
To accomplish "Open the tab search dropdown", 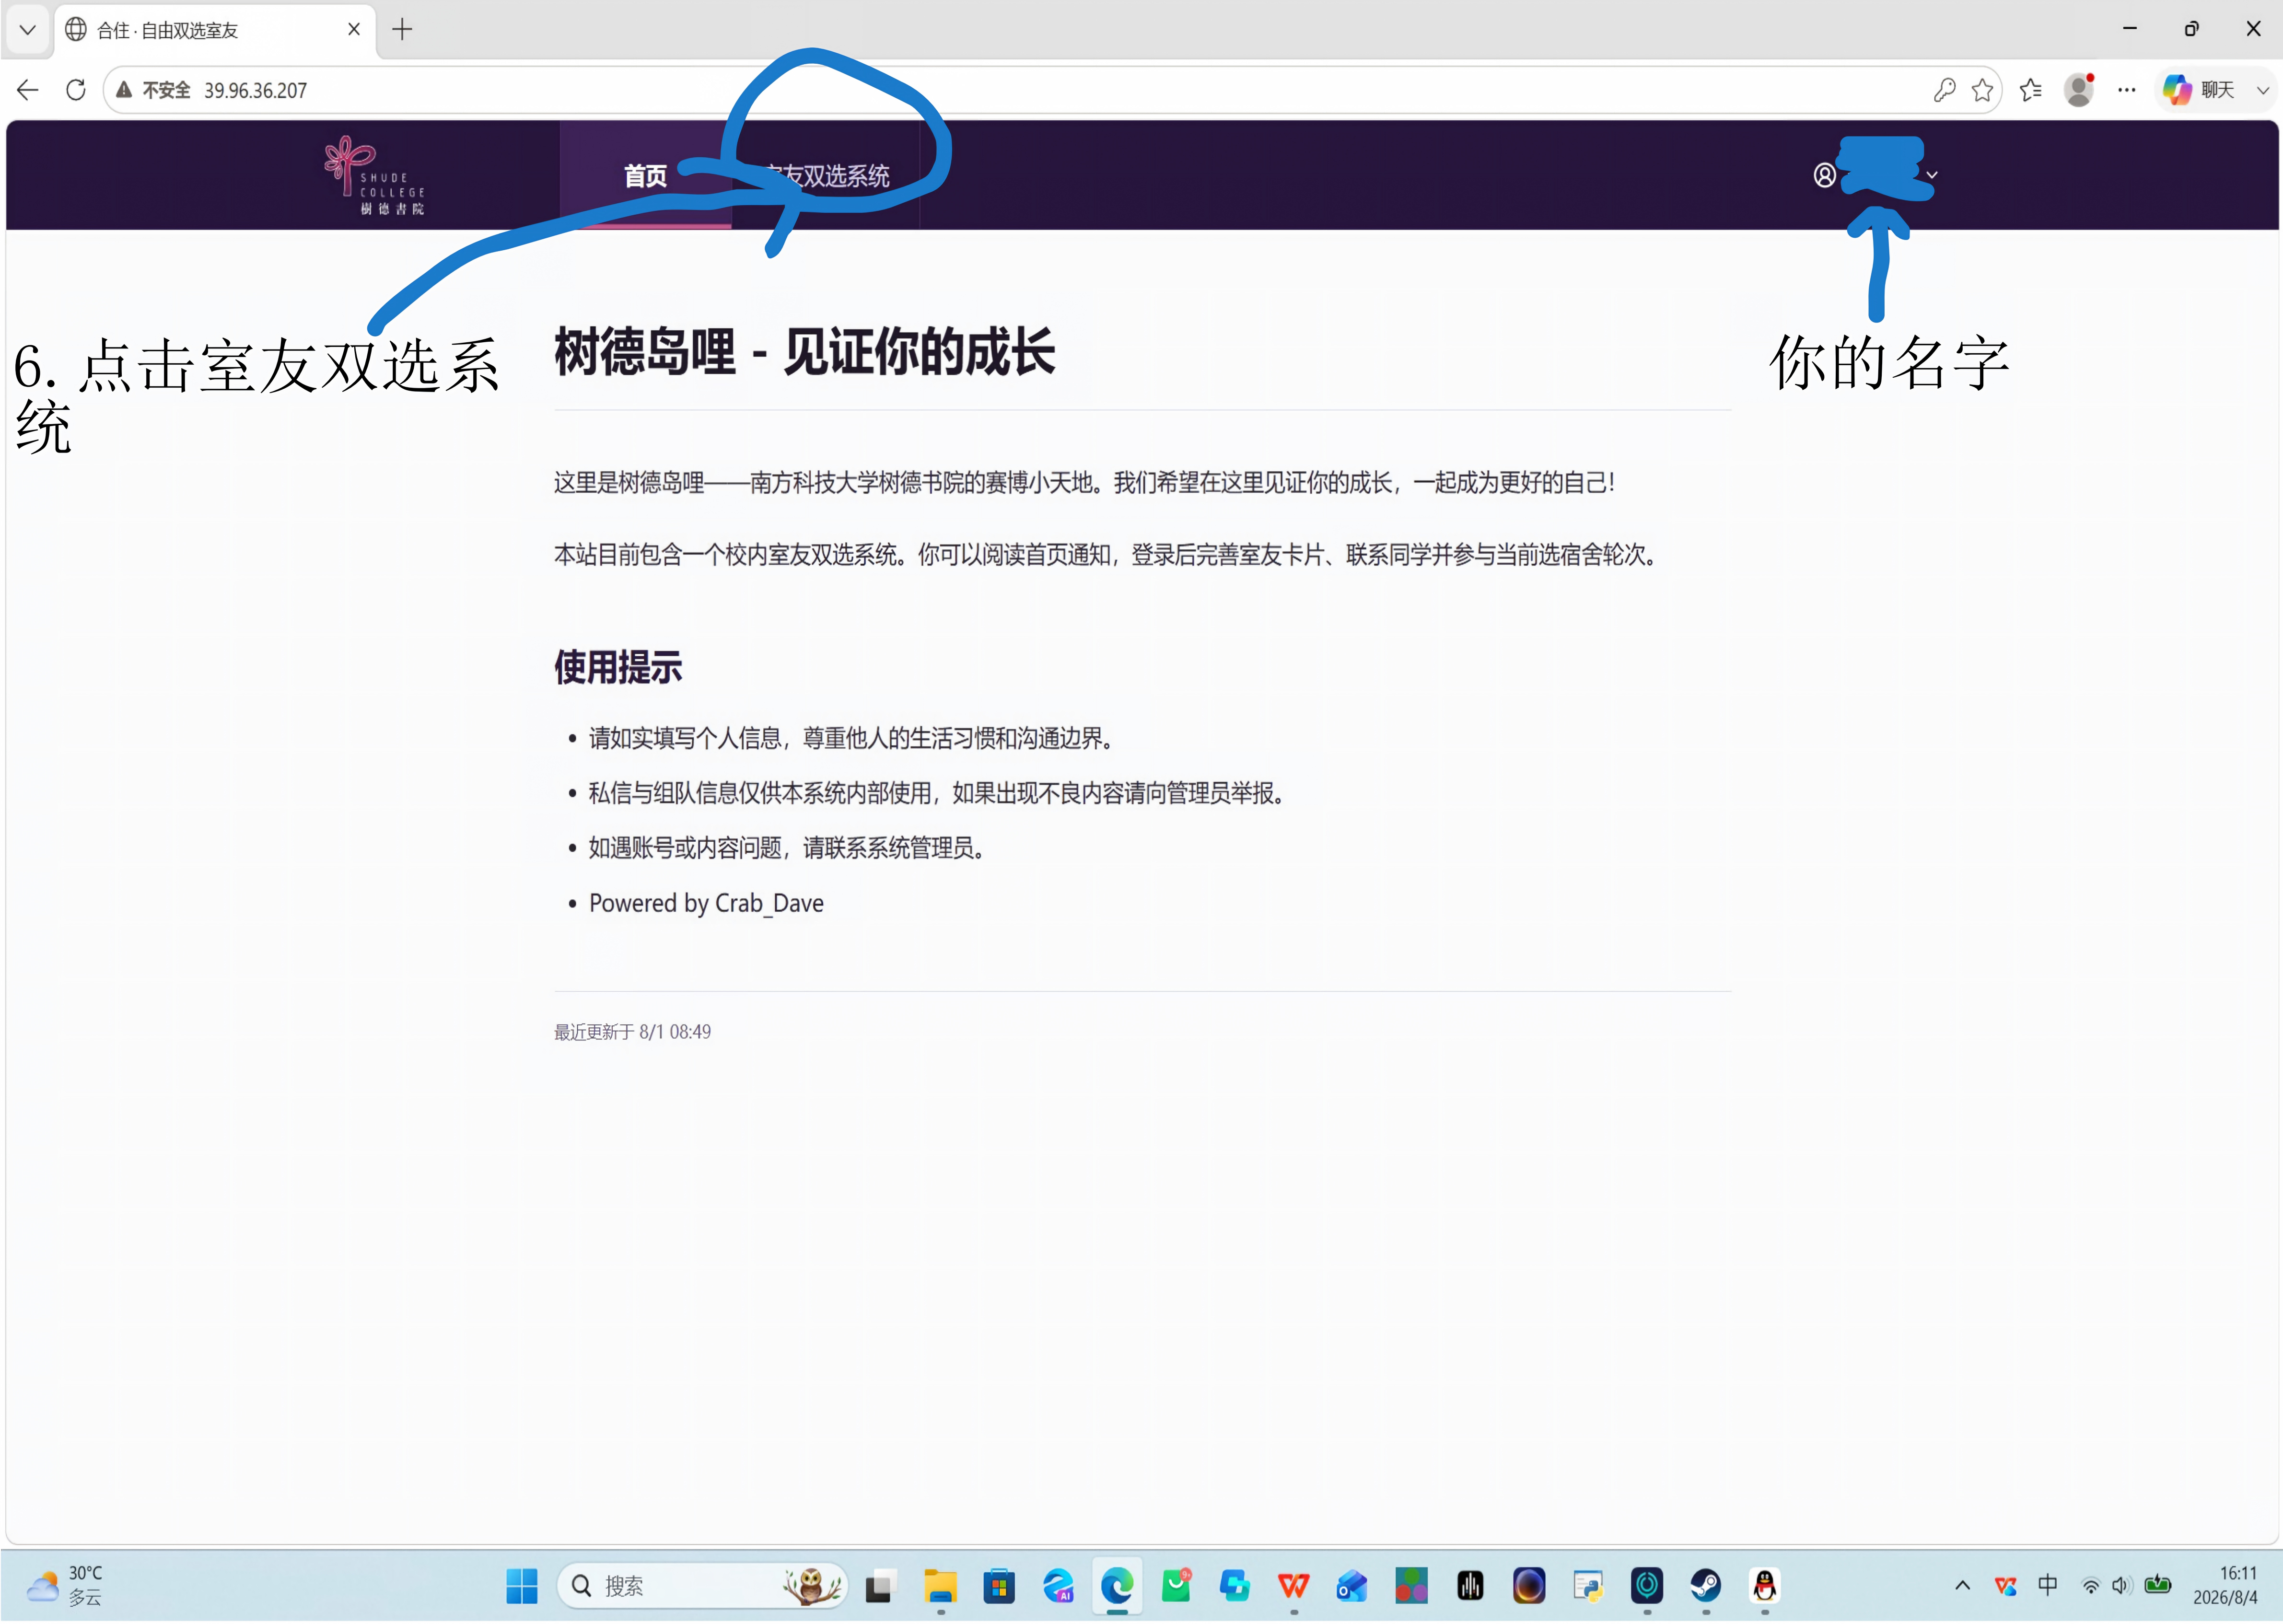I will click(27, 30).
